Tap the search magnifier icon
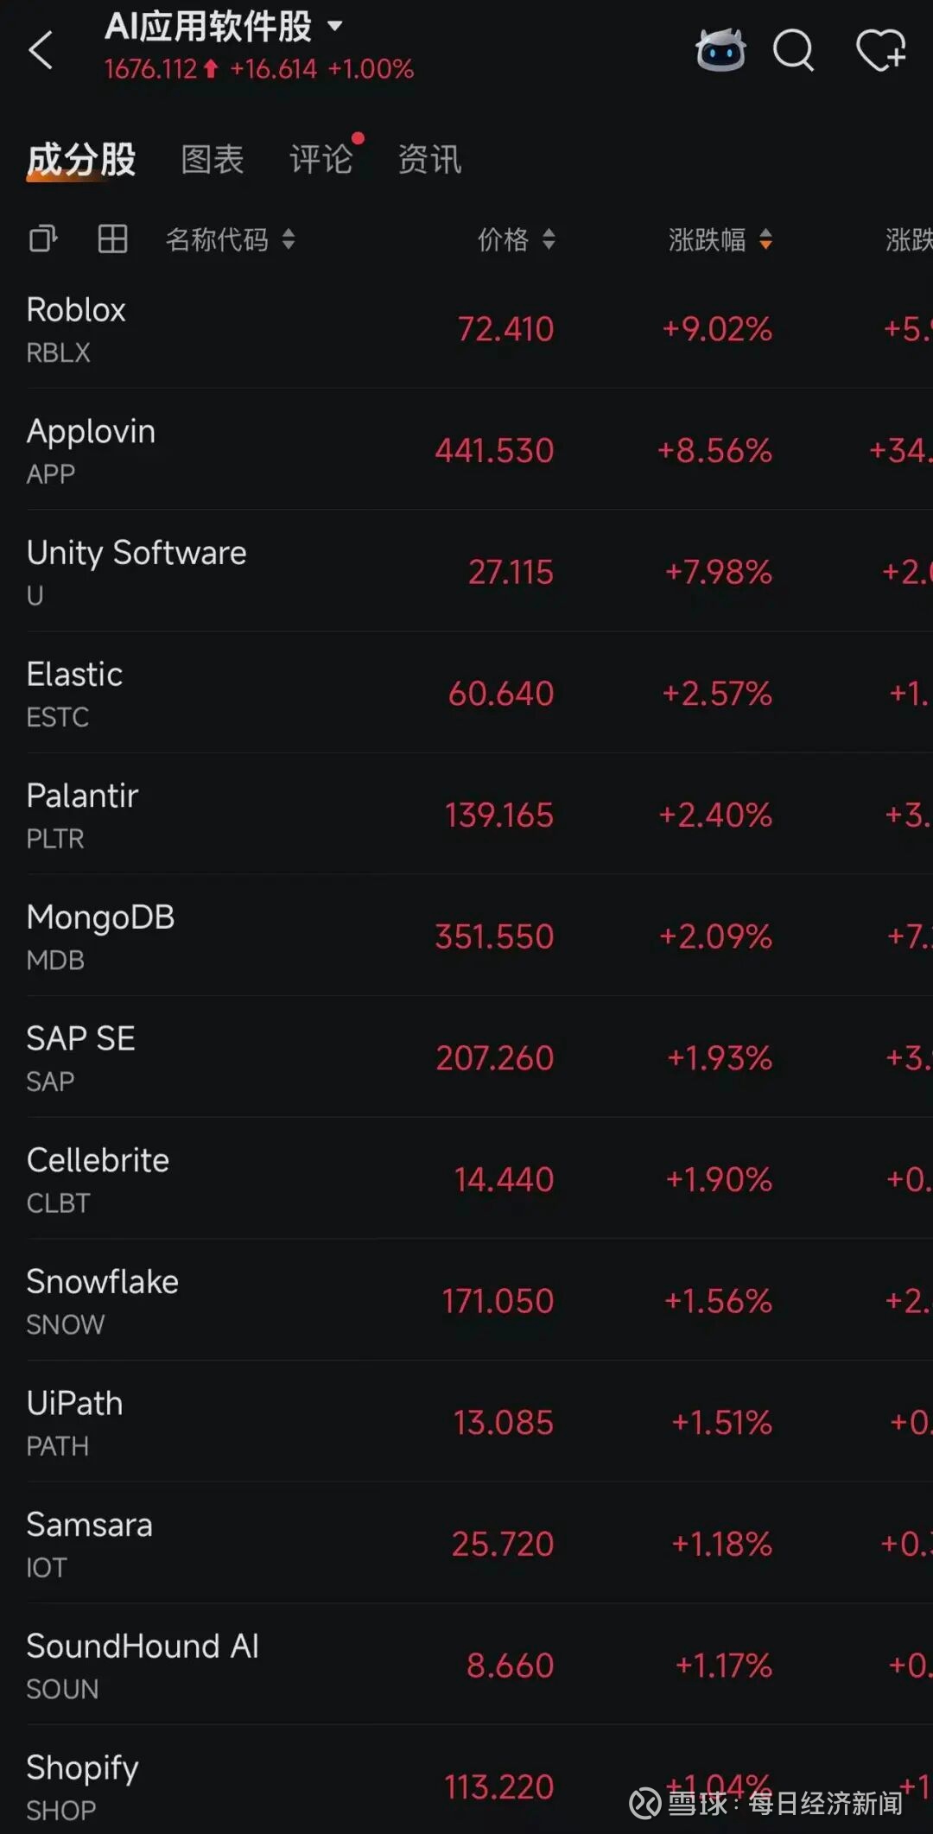 click(793, 50)
